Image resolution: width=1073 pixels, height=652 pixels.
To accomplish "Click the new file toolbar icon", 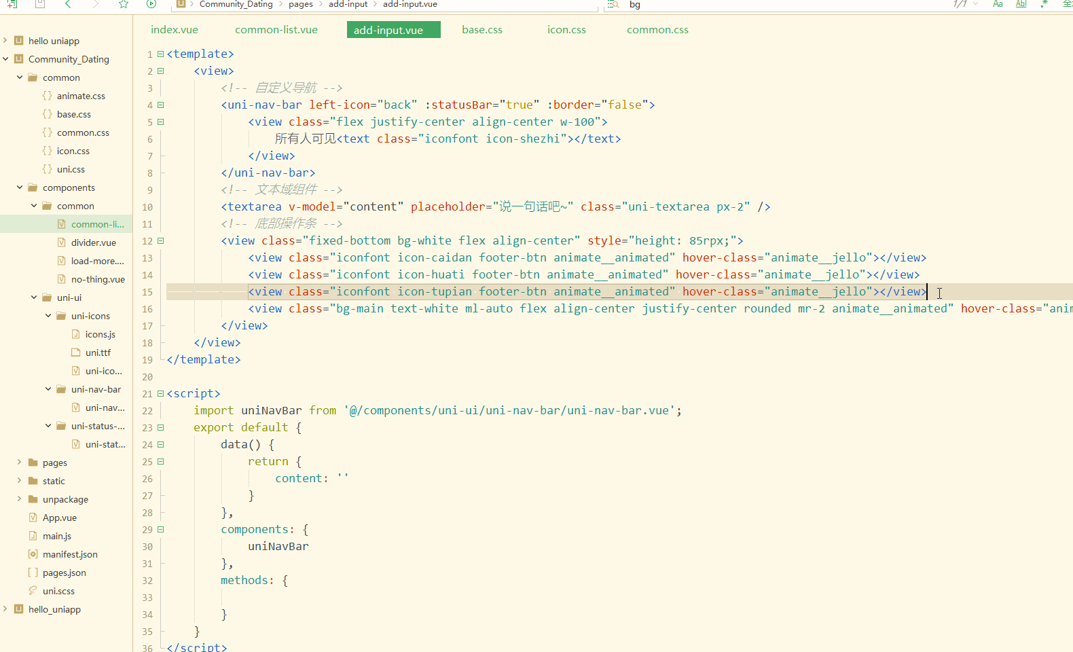I will click(x=12, y=4).
